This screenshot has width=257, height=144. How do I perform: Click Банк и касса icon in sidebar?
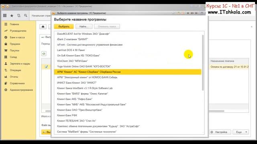[x=6, y=37]
